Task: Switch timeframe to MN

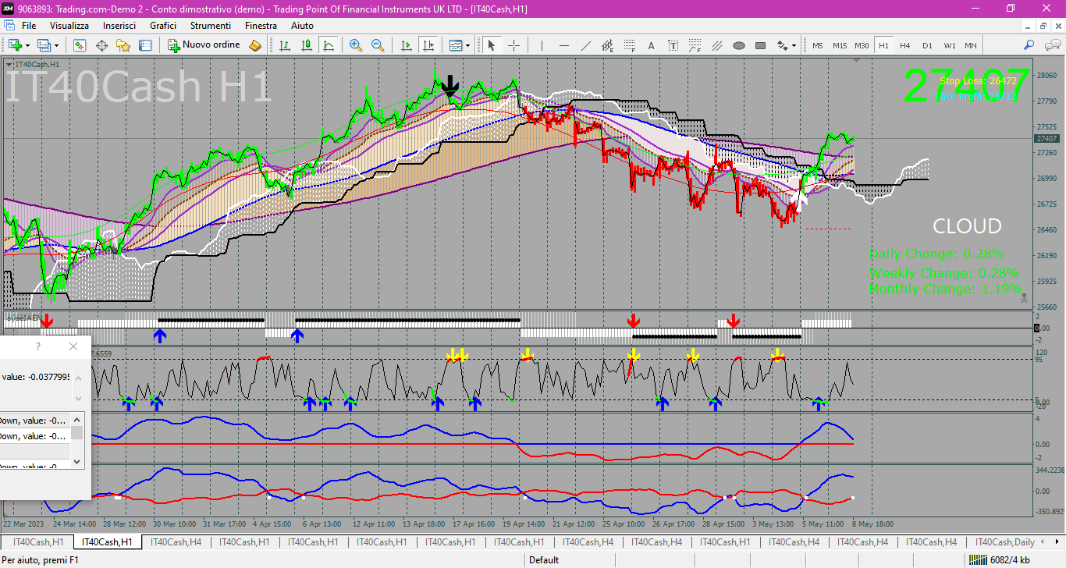Action: (x=971, y=45)
